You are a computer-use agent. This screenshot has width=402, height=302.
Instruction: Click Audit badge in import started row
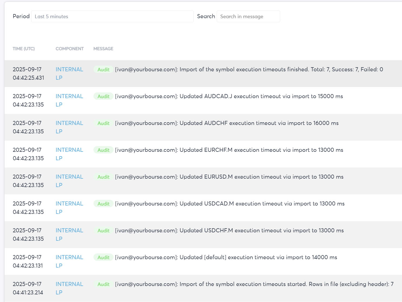tap(103, 284)
